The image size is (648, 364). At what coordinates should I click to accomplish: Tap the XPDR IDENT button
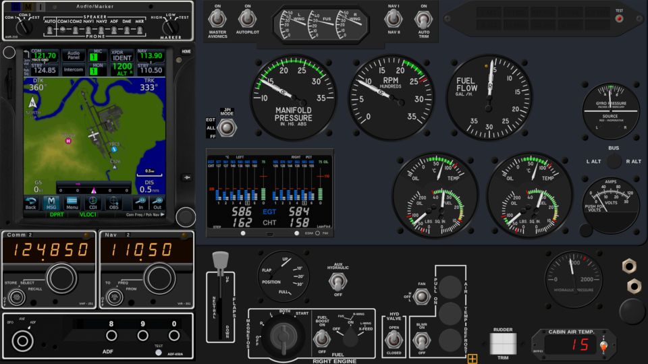pos(122,56)
